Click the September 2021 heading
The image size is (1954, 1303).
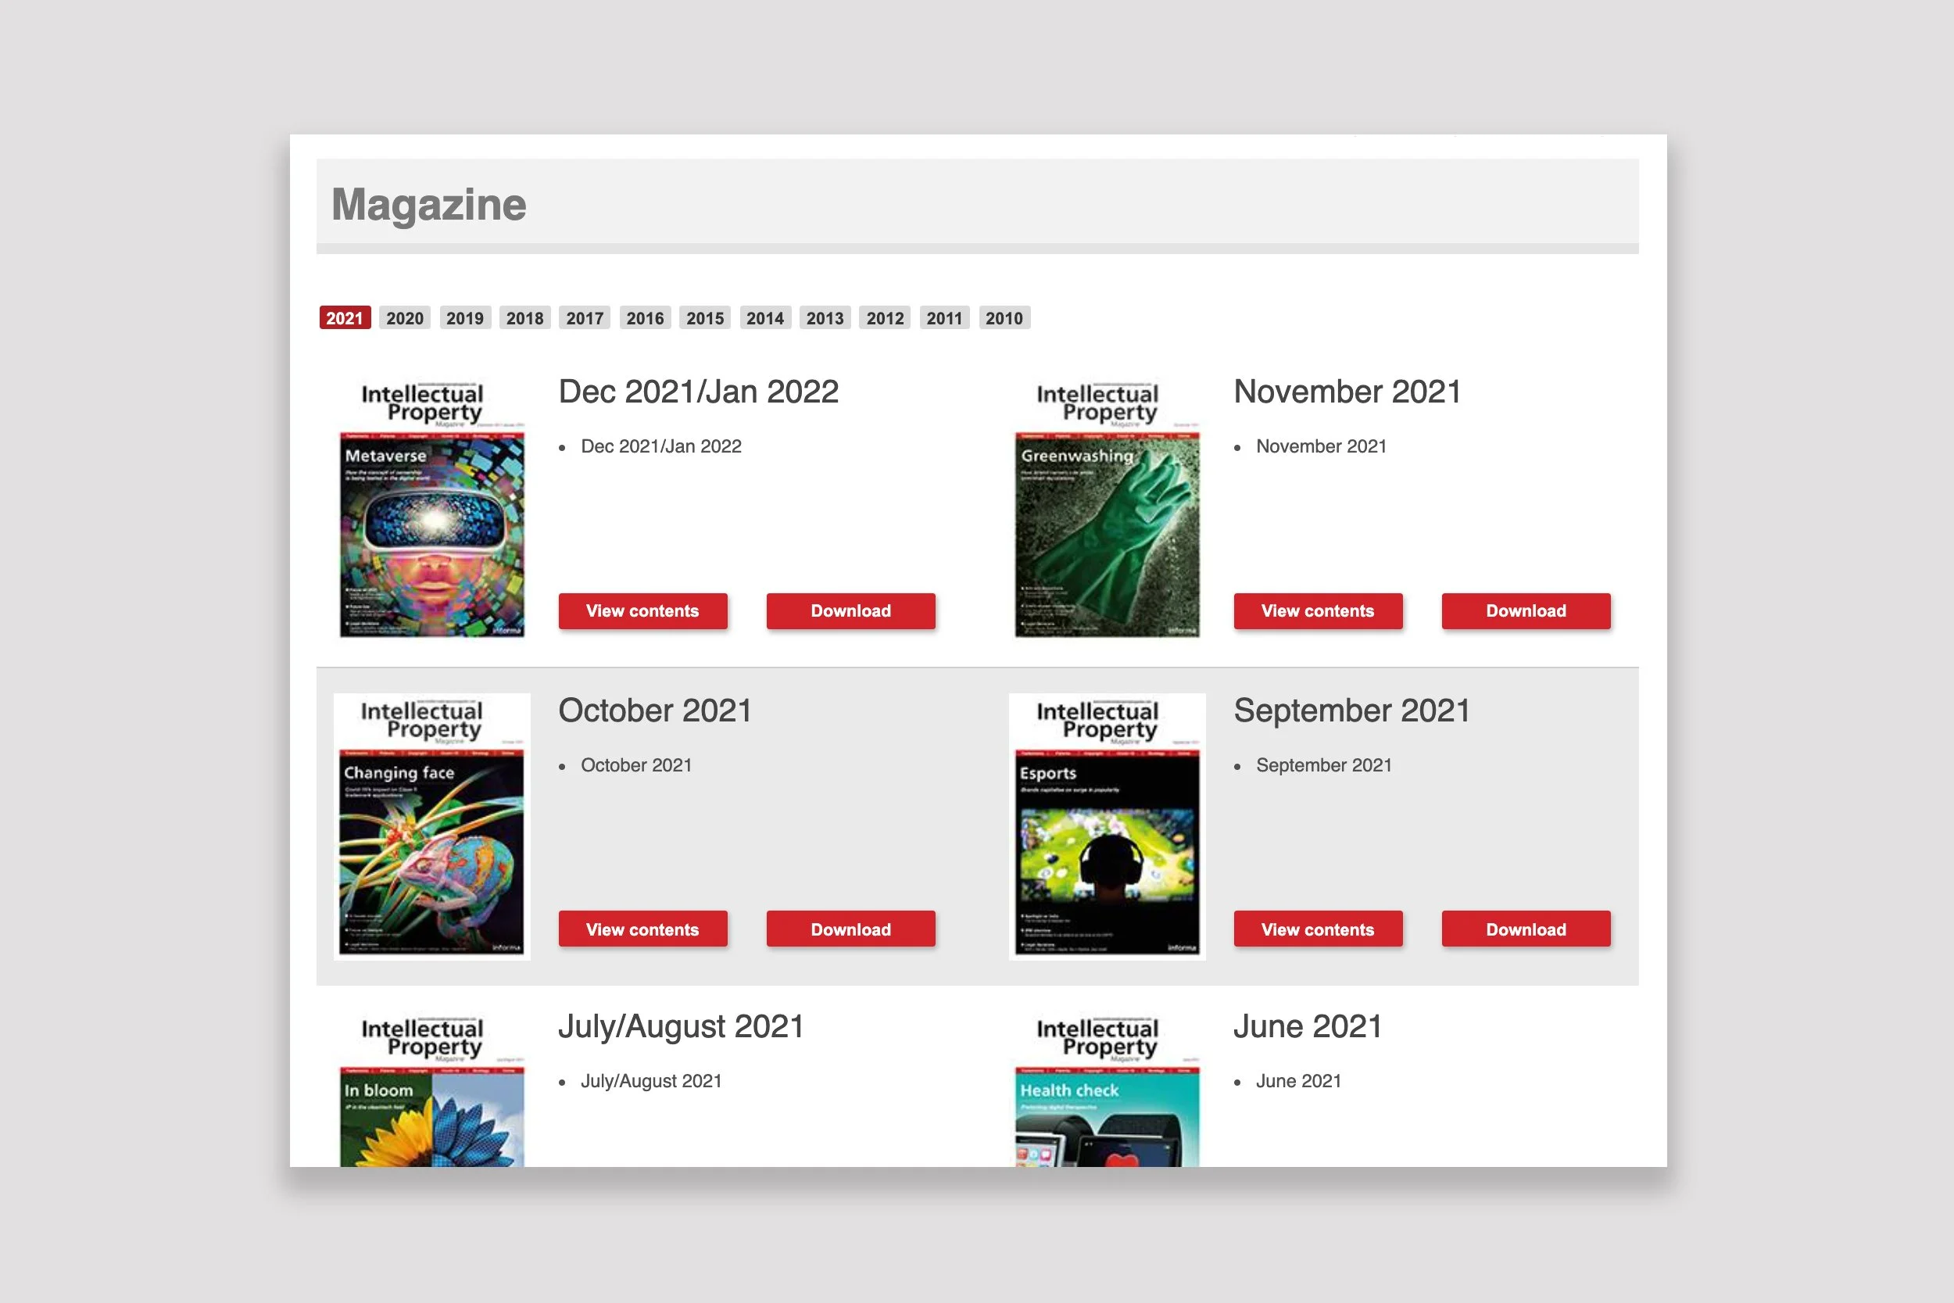(x=1352, y=711)
